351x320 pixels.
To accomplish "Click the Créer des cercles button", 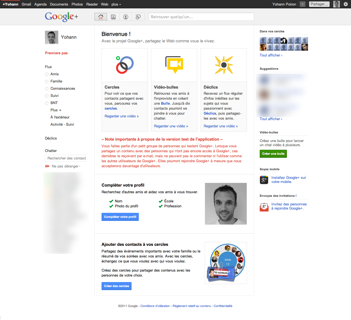I will pos(117,286).
